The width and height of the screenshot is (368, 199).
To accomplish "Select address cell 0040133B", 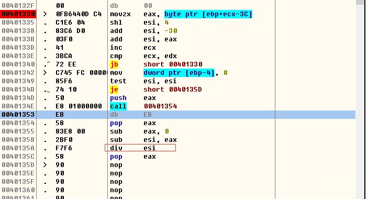I will pos(18,39).
